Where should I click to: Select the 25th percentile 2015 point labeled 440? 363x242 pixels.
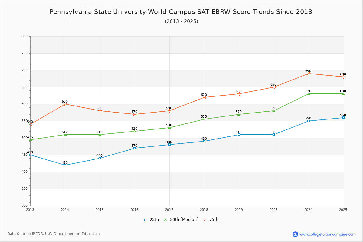100,158
